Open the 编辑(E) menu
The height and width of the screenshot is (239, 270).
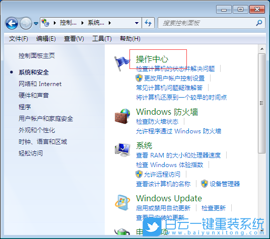pyautogui.click(x=46, y=39)
